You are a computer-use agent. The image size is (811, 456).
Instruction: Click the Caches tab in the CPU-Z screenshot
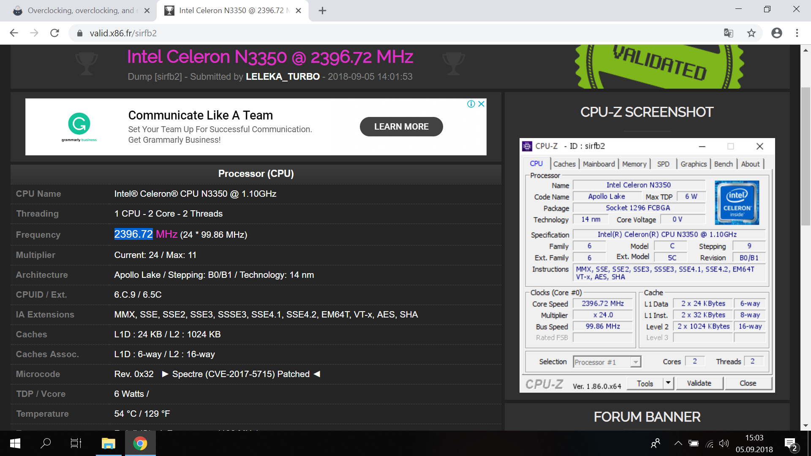pos(564,164)
